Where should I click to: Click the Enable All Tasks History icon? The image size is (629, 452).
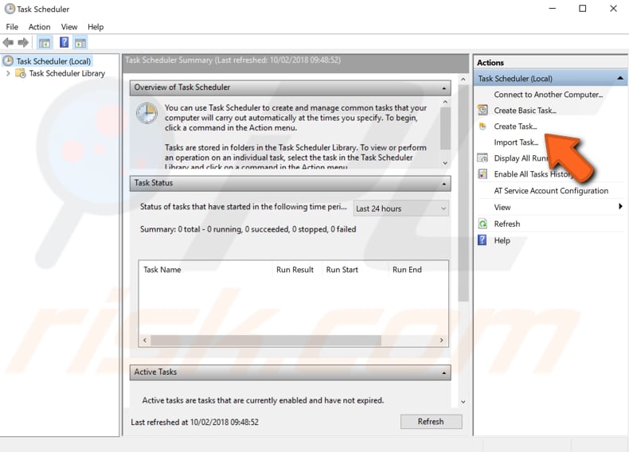point(482,173)
